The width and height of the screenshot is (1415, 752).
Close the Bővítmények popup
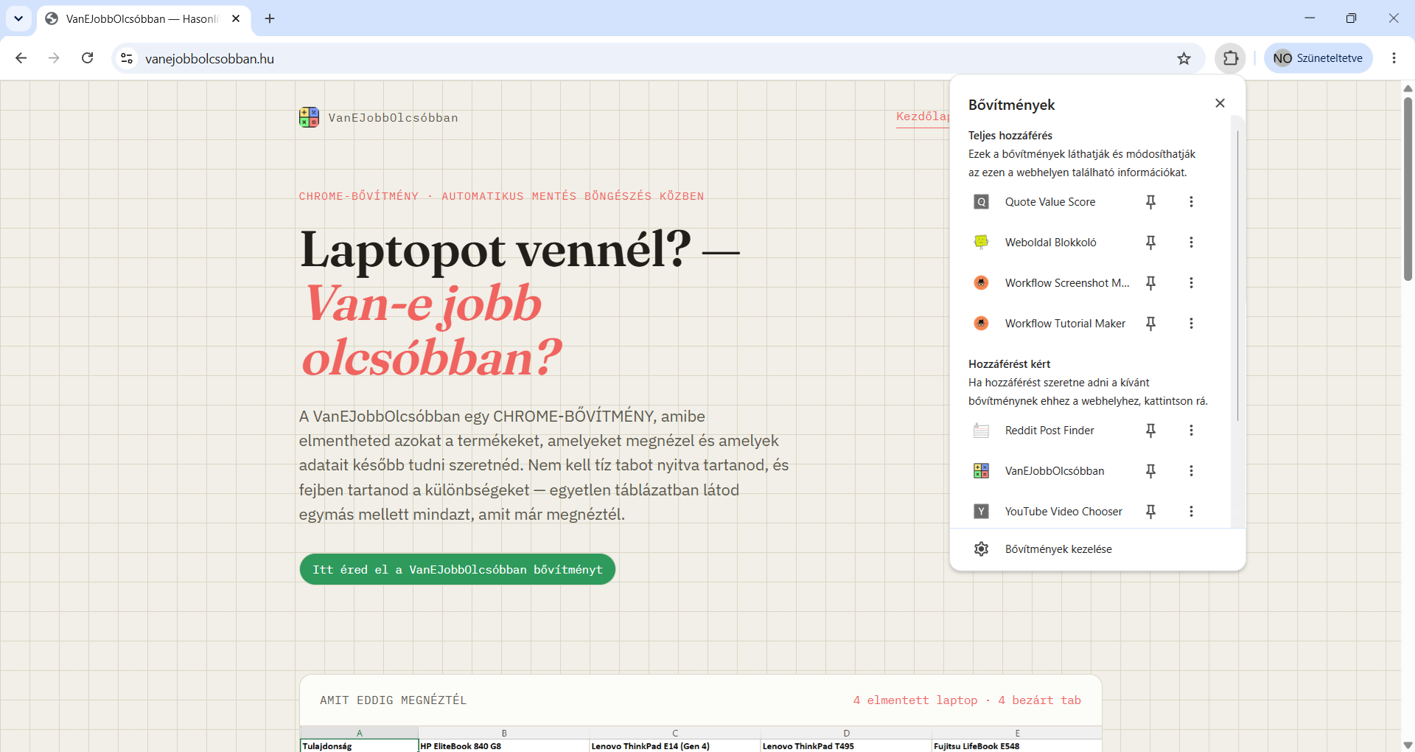[1220, 103]
